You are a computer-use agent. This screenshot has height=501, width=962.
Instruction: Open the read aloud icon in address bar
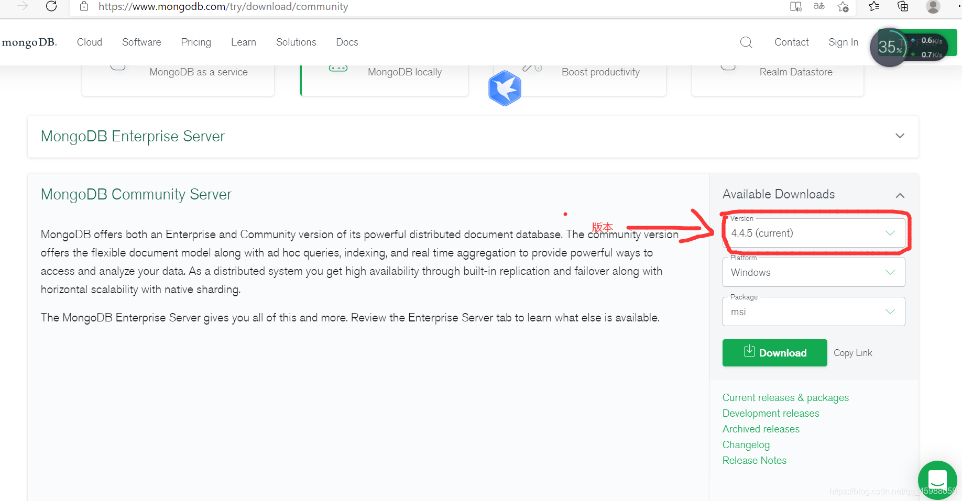(x=795, y=6)
